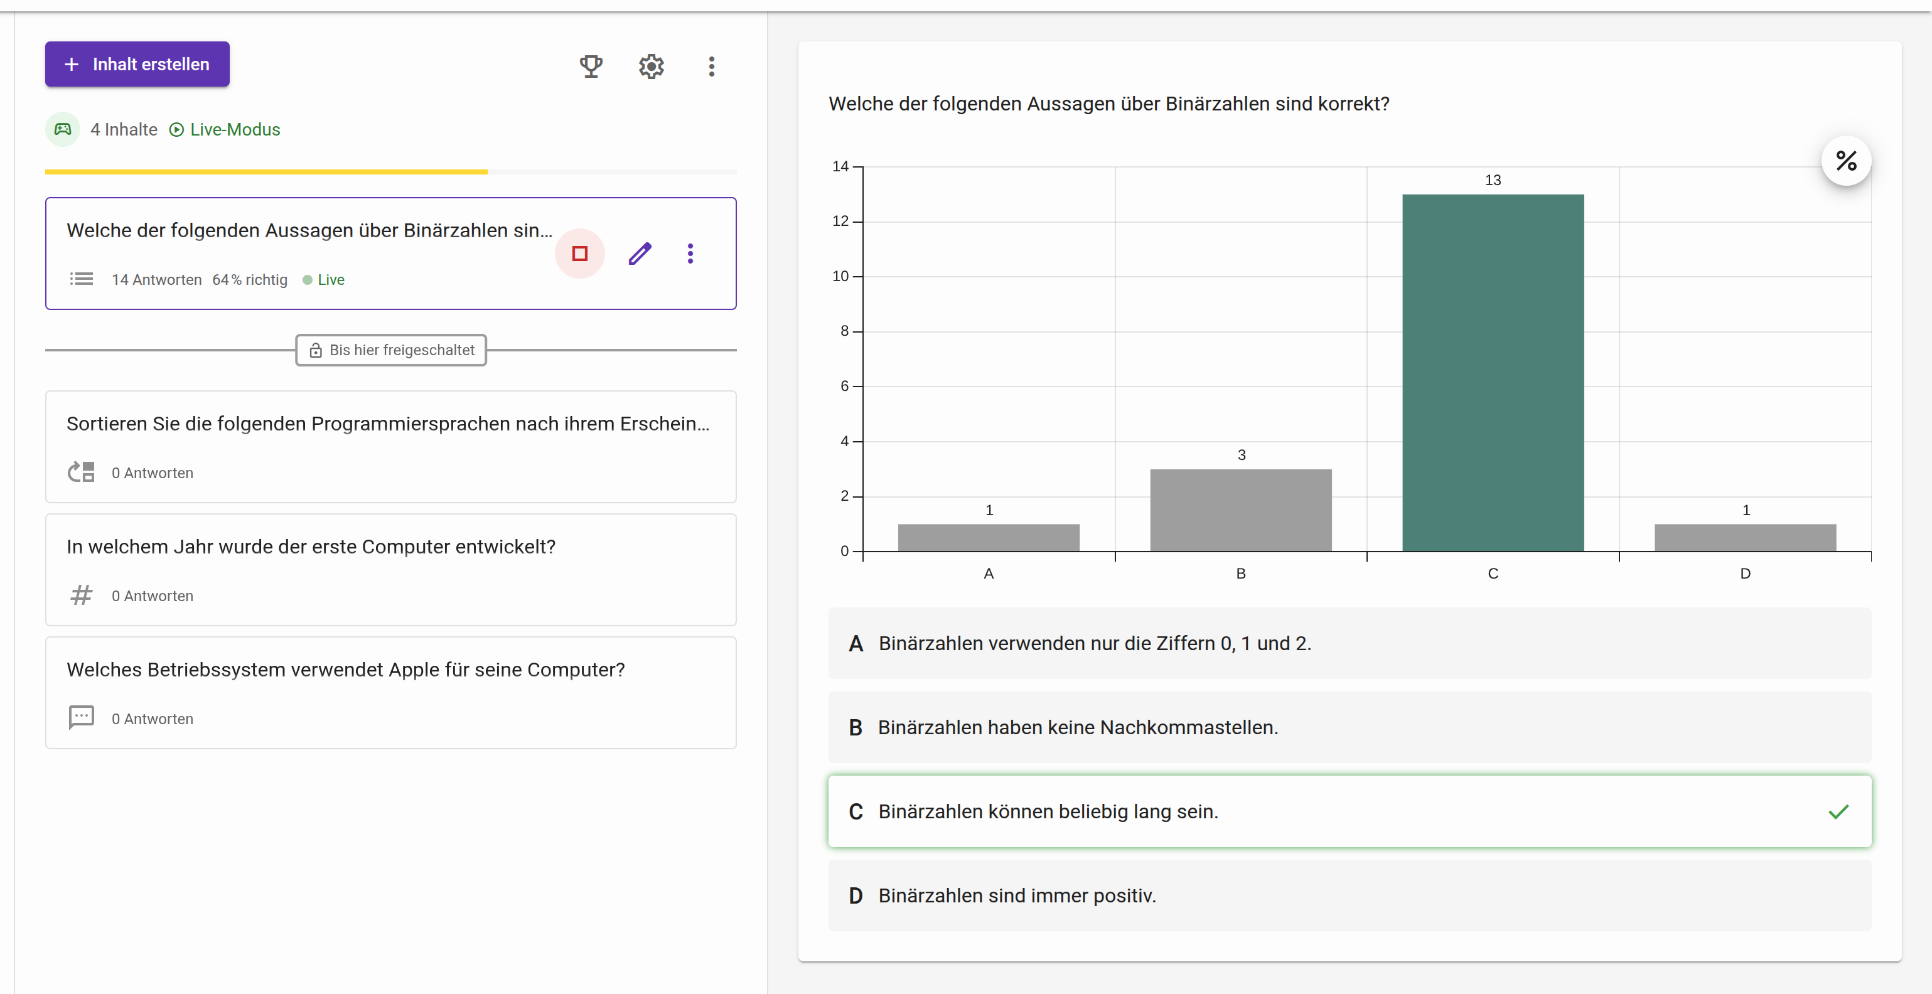Image resolution: width=1932 pixels, height=994 pixels.
Task: Open settings via the gear icon
Action: [651, 66]
